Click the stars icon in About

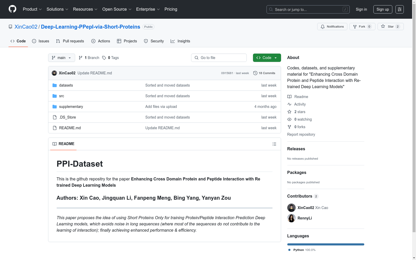coord(289,112)
